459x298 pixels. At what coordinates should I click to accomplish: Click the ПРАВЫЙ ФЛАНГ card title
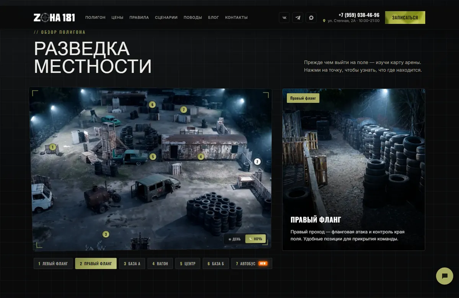[316, 220]
